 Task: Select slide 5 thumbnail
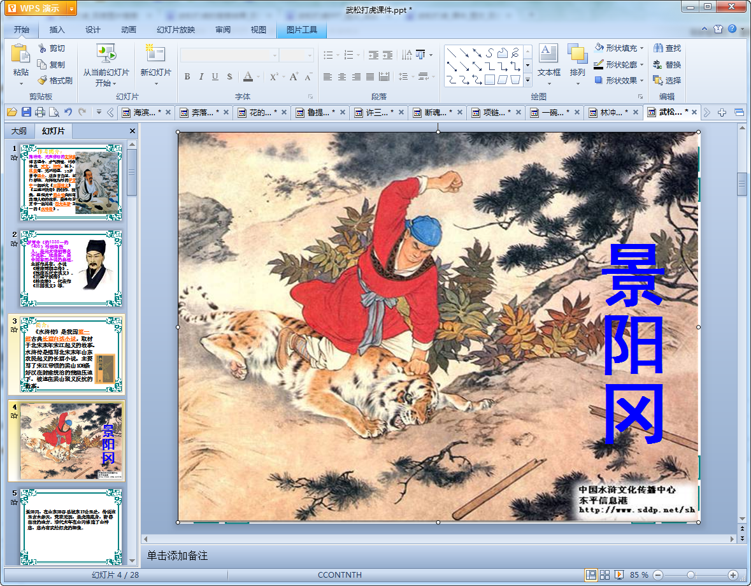click(71, 527)
